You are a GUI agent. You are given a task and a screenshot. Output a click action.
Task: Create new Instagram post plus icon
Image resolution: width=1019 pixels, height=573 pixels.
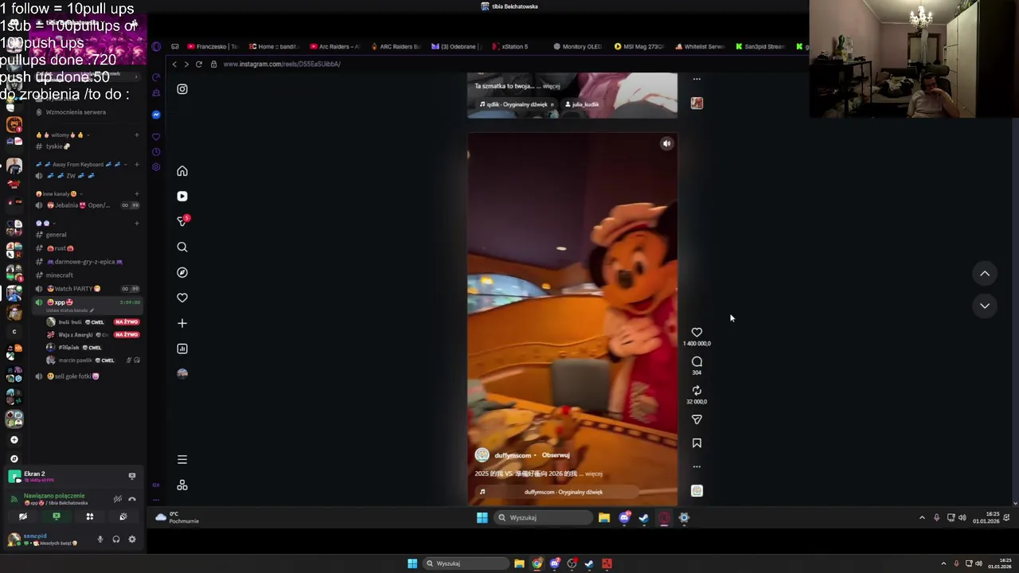182,323
